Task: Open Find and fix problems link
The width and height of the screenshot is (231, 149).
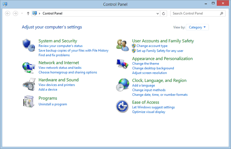Action: tap(54, 55)
